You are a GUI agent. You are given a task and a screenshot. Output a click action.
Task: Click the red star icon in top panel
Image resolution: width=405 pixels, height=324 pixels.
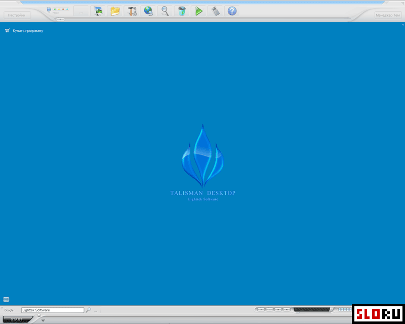[x=63, y=9]
